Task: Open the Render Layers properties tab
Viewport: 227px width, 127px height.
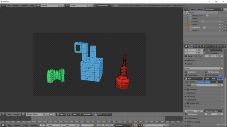Action: [x=195, y=46]
